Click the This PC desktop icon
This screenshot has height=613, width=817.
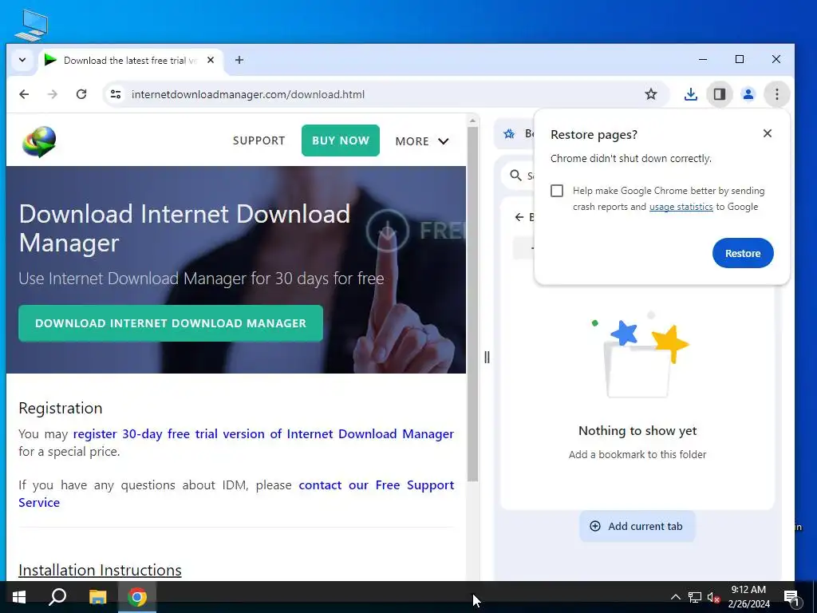31,25
